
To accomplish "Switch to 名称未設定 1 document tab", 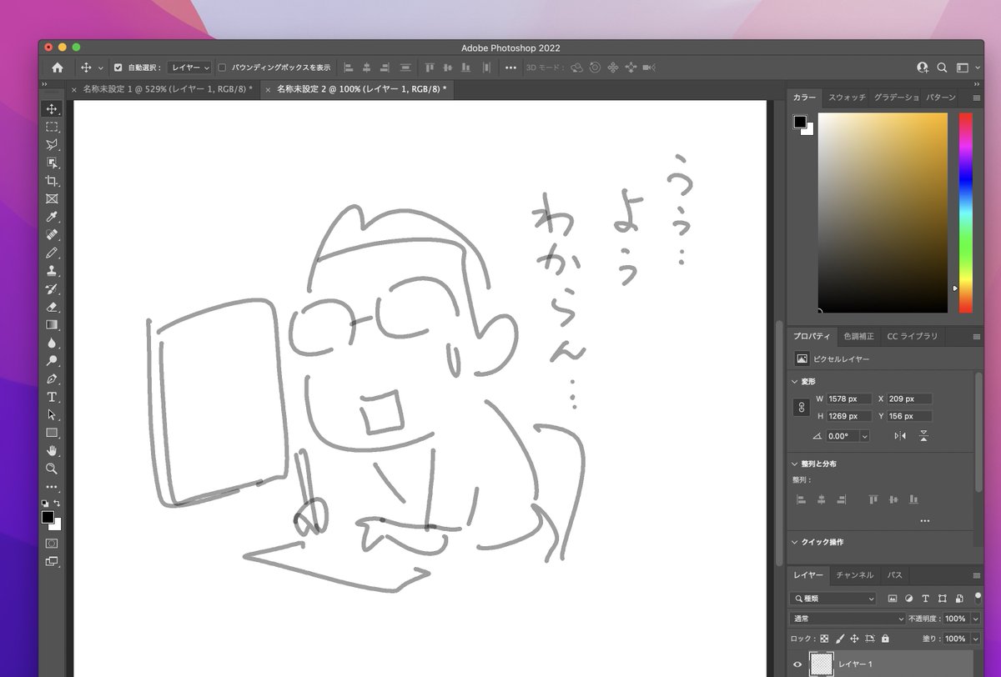I will coord(167,88).
